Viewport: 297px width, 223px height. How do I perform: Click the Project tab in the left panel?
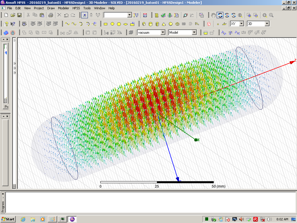pos(6,107)
